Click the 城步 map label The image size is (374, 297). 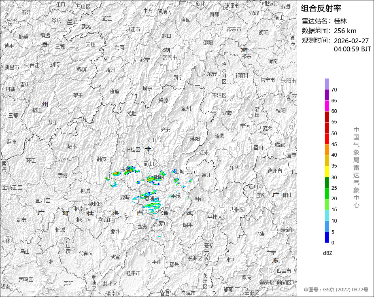tap(147, 89)
